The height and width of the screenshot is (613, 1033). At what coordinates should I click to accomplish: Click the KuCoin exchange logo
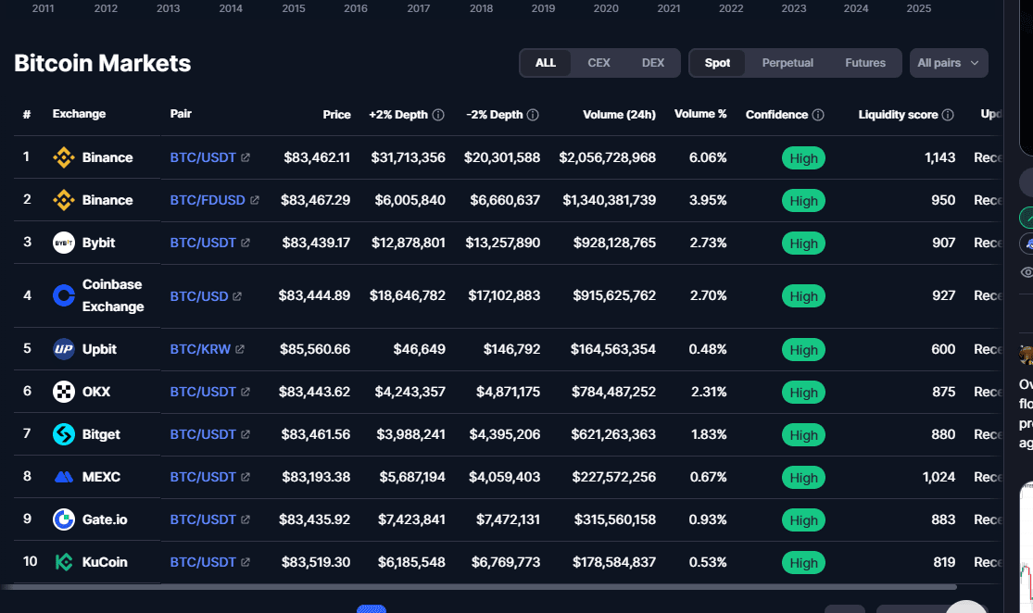coord(62,562)
